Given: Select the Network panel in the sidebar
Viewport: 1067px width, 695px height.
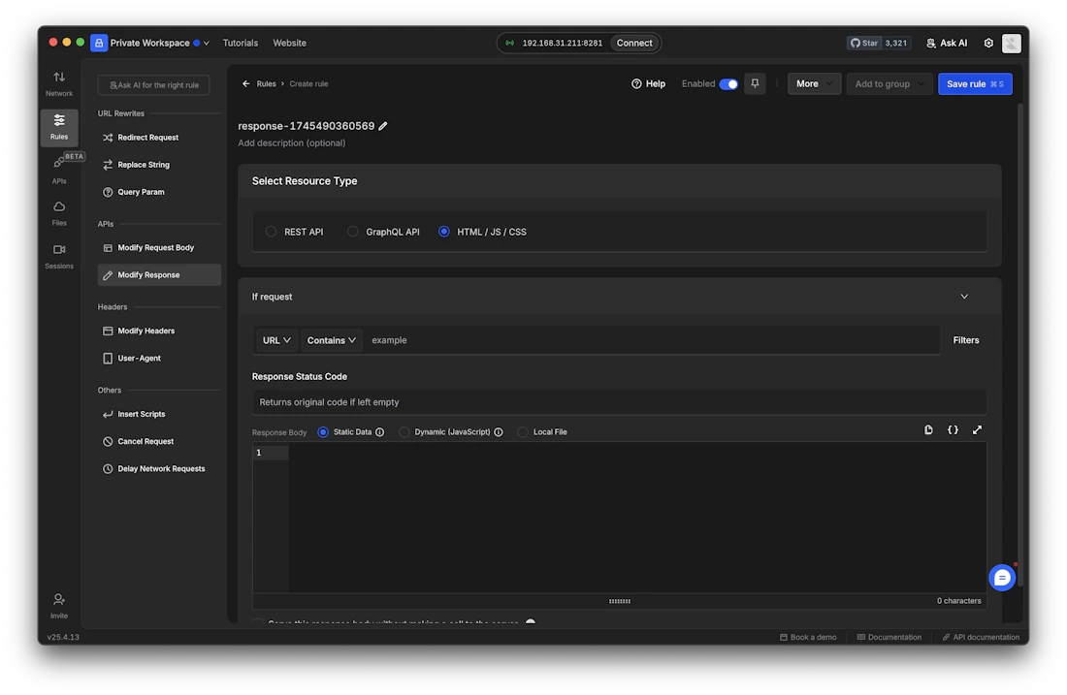Looking at the screenshot, I should [x=58, y=81].
